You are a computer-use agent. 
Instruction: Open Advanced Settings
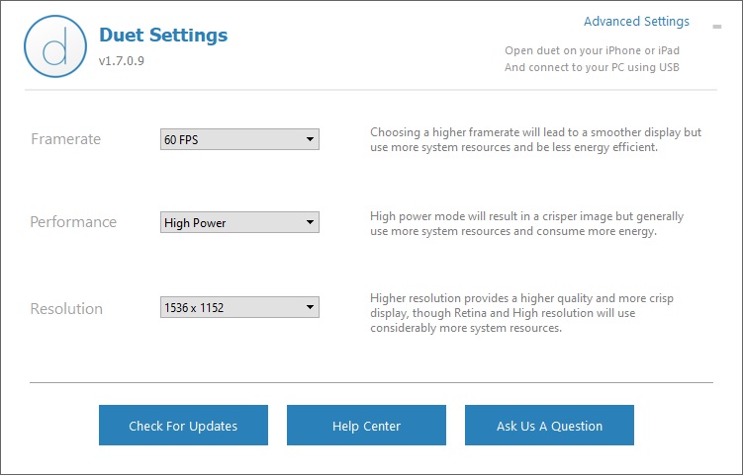pos(636,22)
